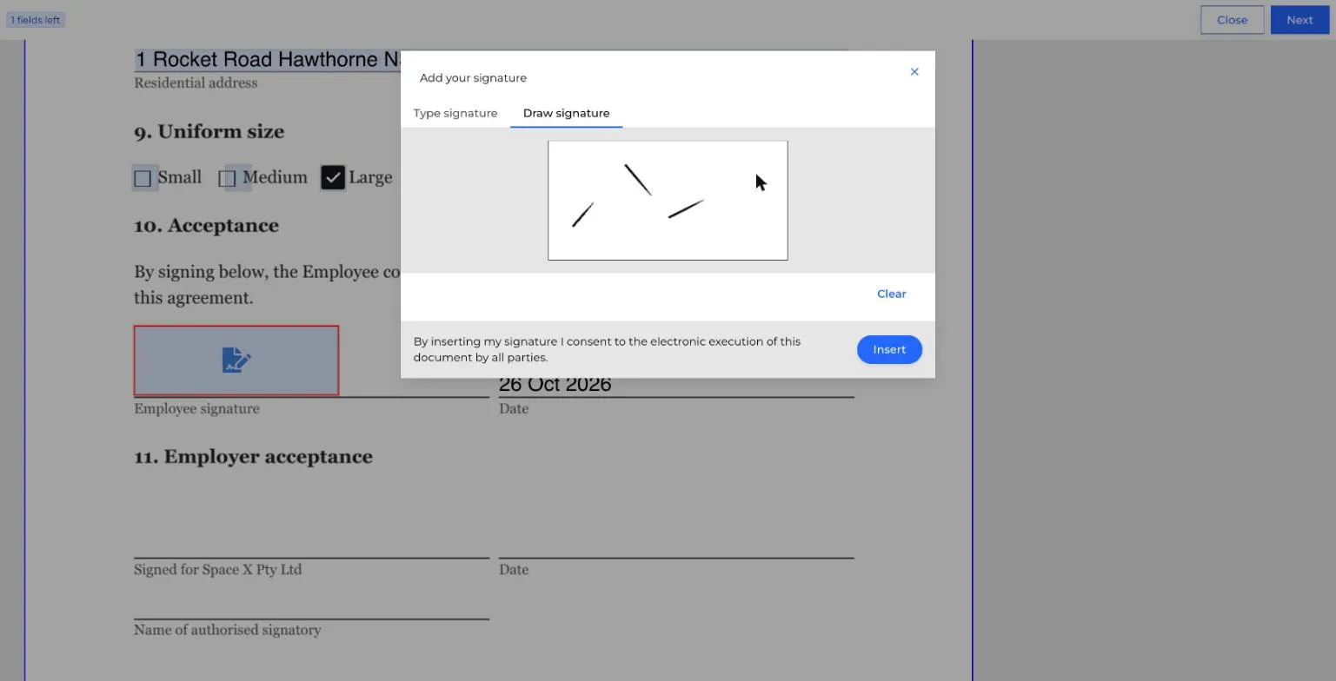Click the '10. Acceptance' heading
1336x681 pixels.
pos(206,226)
